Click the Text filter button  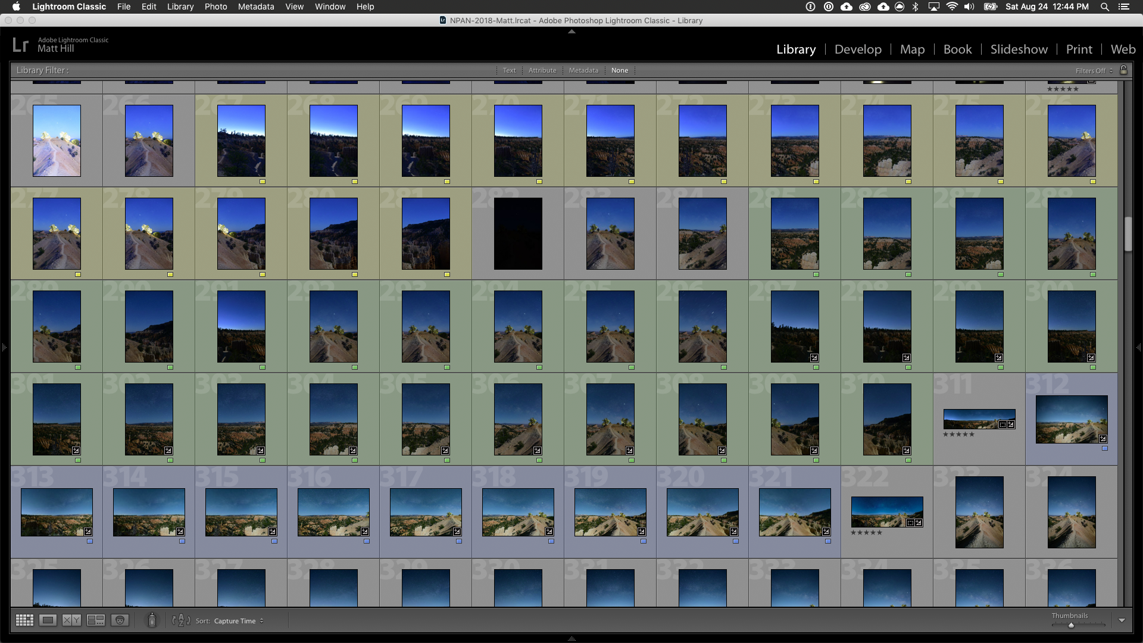[509, 70]
